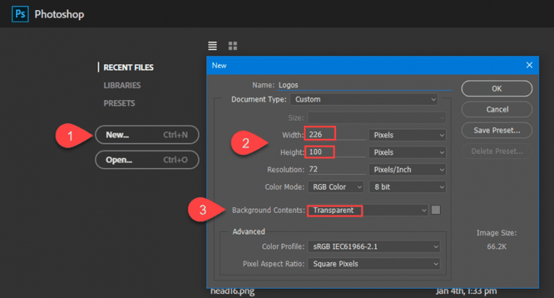Close the New document dialog
This screenshot has height=298, width=554.
point(529,65)
